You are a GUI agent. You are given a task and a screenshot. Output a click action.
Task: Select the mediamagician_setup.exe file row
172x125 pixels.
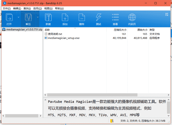coord(107,38)
